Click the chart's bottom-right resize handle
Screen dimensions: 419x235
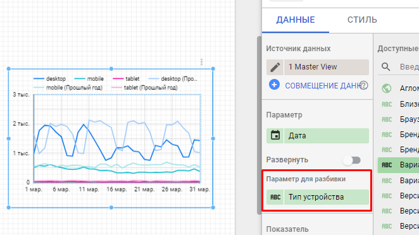(213, 208)
